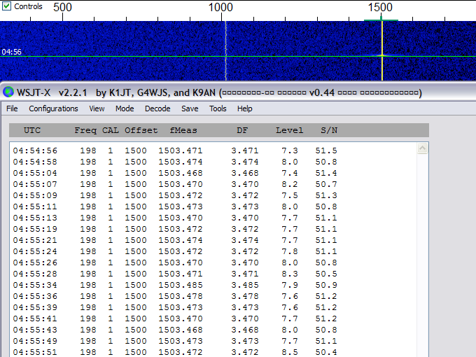Click the Freq column header
476x357 pixels.
(85, 130)
